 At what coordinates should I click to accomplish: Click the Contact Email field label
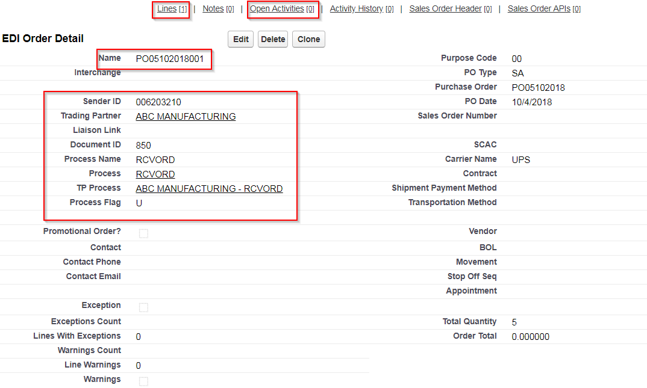coord(93,276)
